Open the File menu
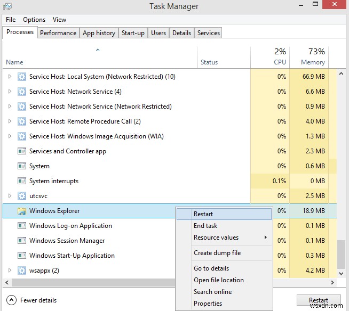Viewport: 349px width, 311px height. click(11, 20)
